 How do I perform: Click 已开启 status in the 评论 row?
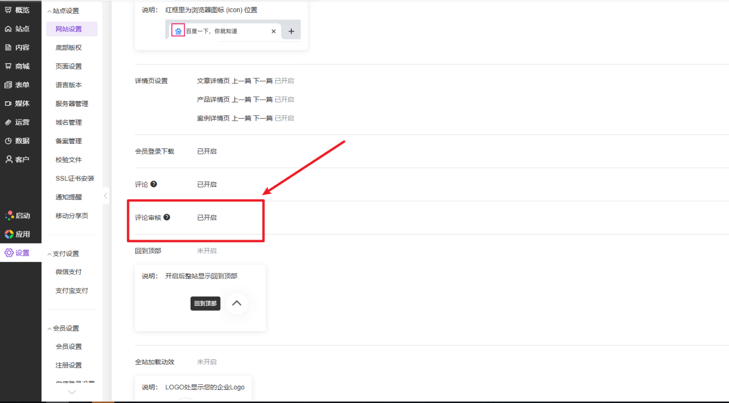207,185
